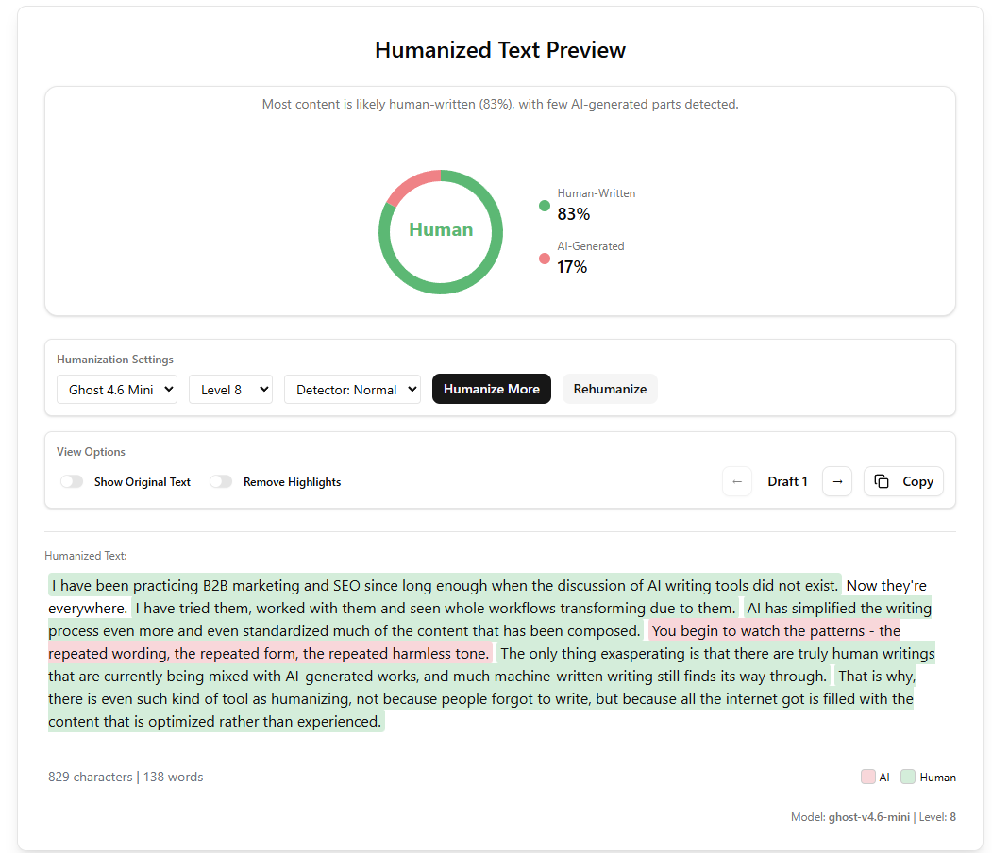Go to previous draft using left arrow

[x=737, y=481]
